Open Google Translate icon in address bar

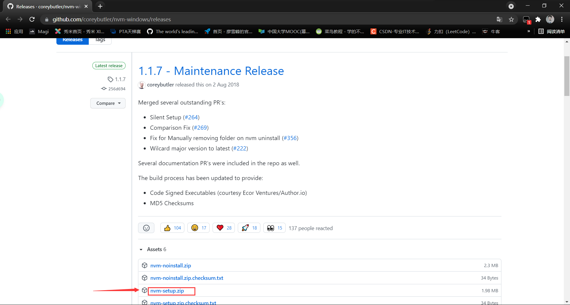click(x=499, y=20)
